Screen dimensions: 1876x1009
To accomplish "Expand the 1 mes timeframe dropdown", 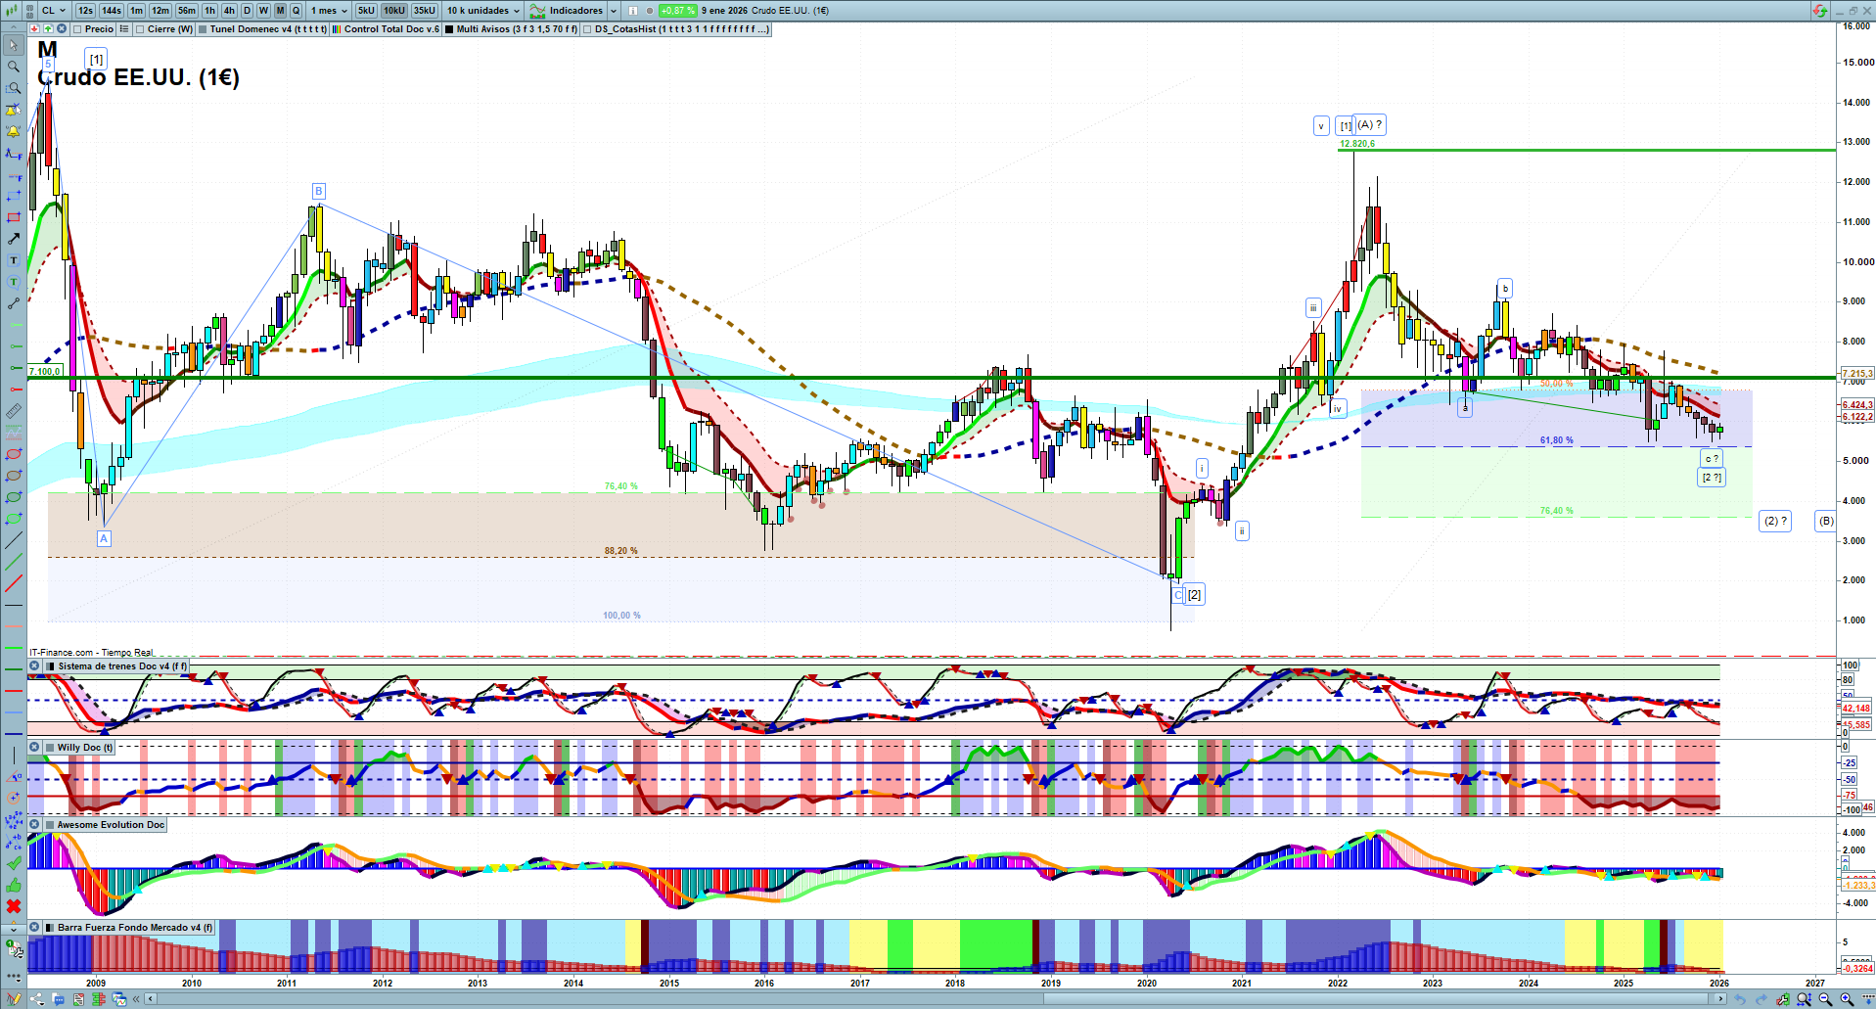I will point(329,11).
